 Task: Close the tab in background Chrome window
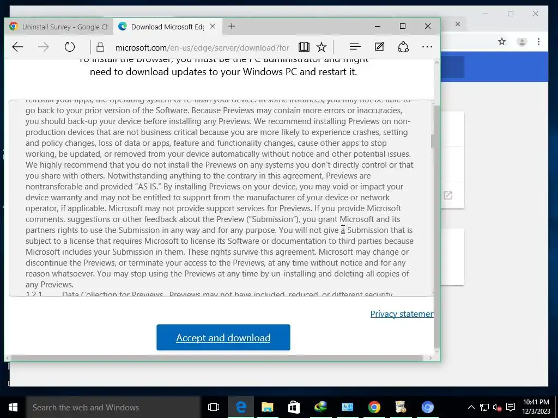458,24
